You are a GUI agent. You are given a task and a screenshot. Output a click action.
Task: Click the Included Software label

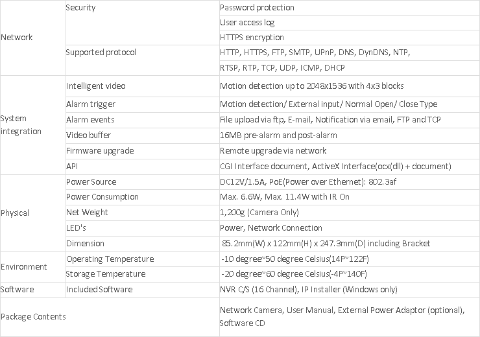pyautogui.click(x=99, y=290)
